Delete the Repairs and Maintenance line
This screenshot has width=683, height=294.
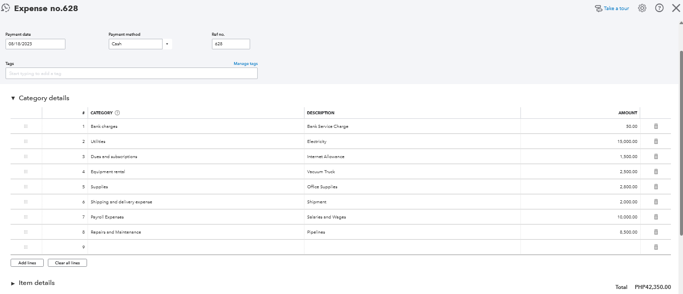(656, 232)
